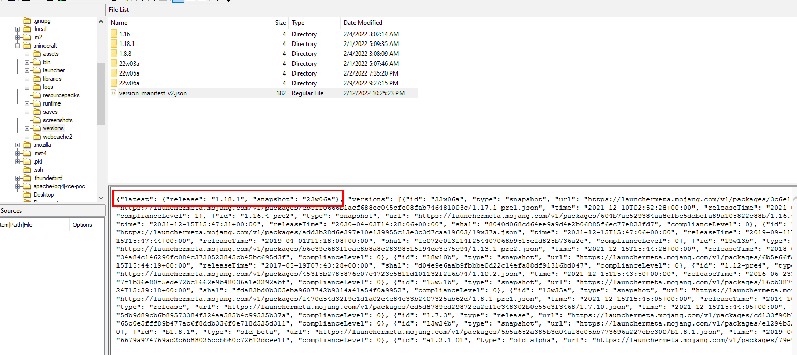Click the Options column header in Sources
Viewport: 797px width, 355px height.
pos(87,225)
